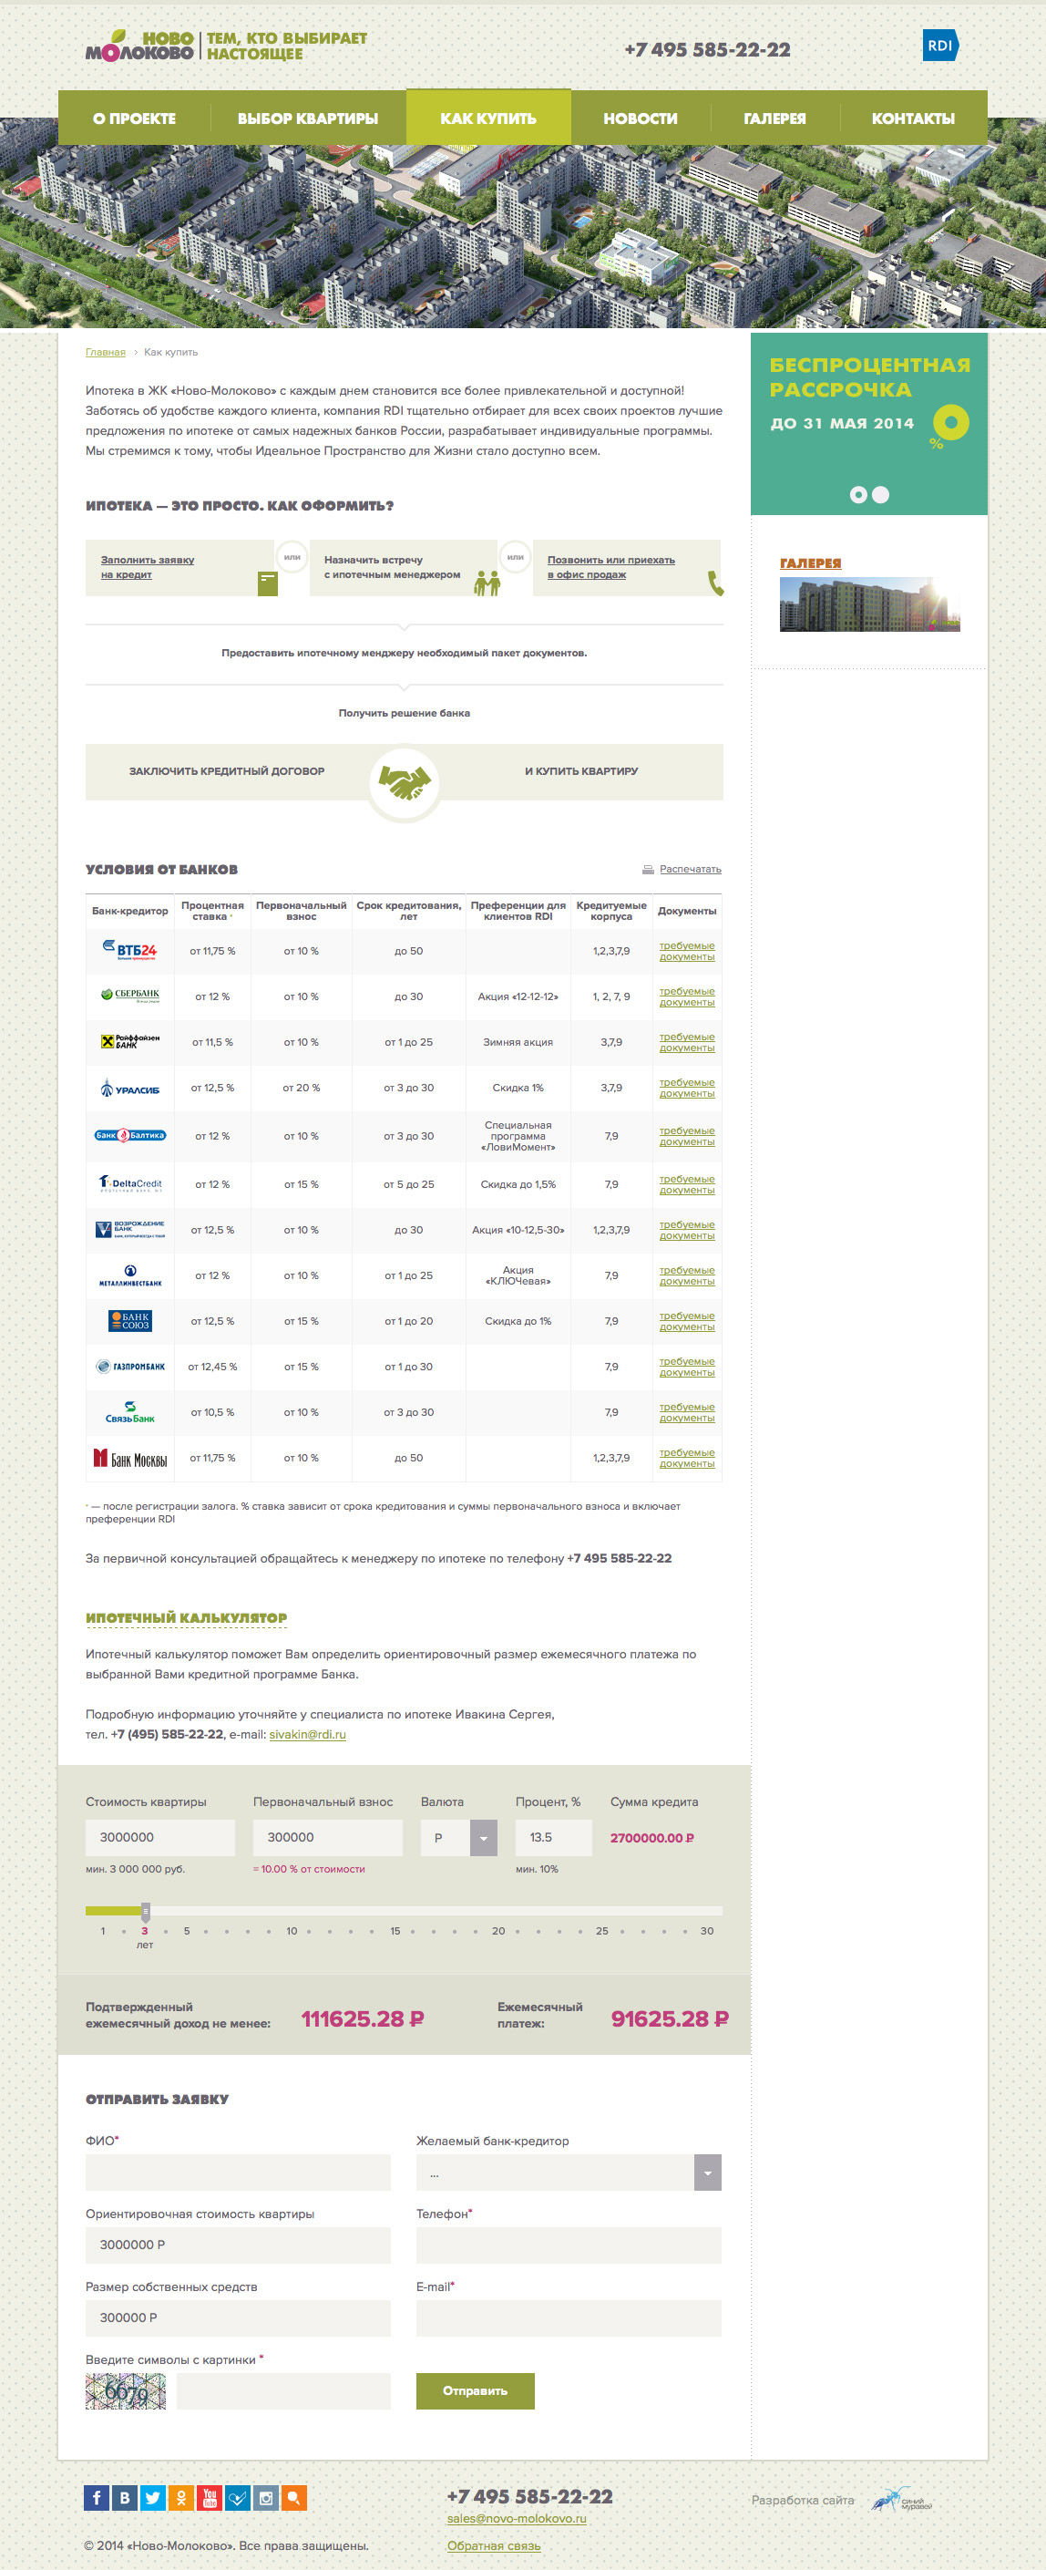Open the Желаемый банк-кредитор dropdown
The width and height of the screenshot is (1046, 2570).
569,2172
